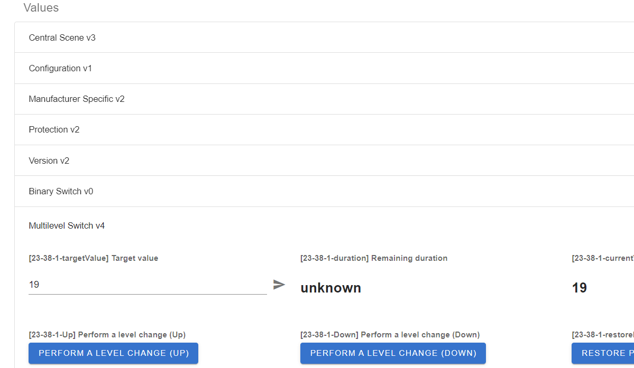The width and height of the screenshot is (634, 368).
Task: Click the Values section heading
Action: [x=41, y=8]
